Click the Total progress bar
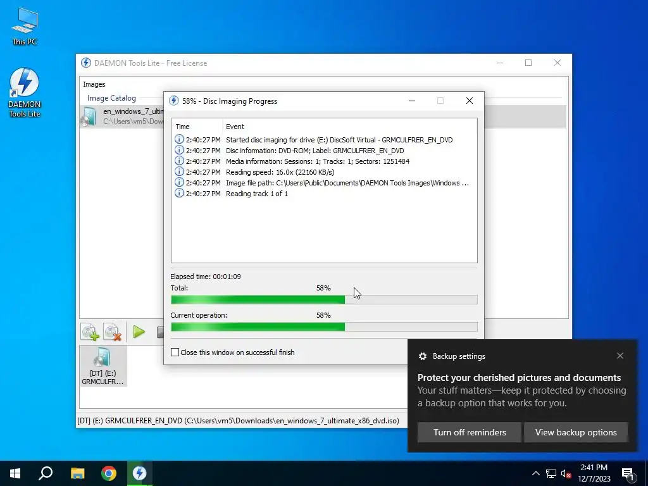The width and height of the screenshot is (648, 486). coord(324,299)
